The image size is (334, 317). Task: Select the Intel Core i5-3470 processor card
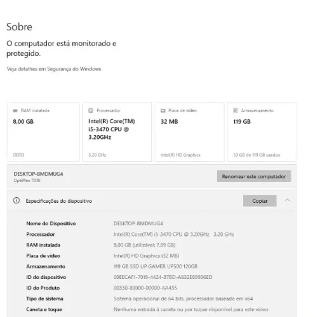[117, 132]
